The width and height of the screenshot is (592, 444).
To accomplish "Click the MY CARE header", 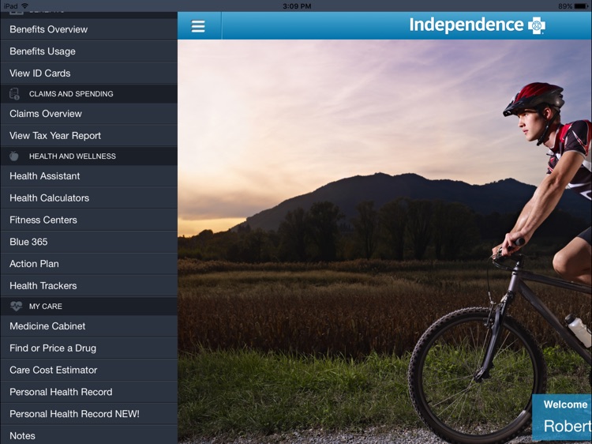I will tap(88, 306).
